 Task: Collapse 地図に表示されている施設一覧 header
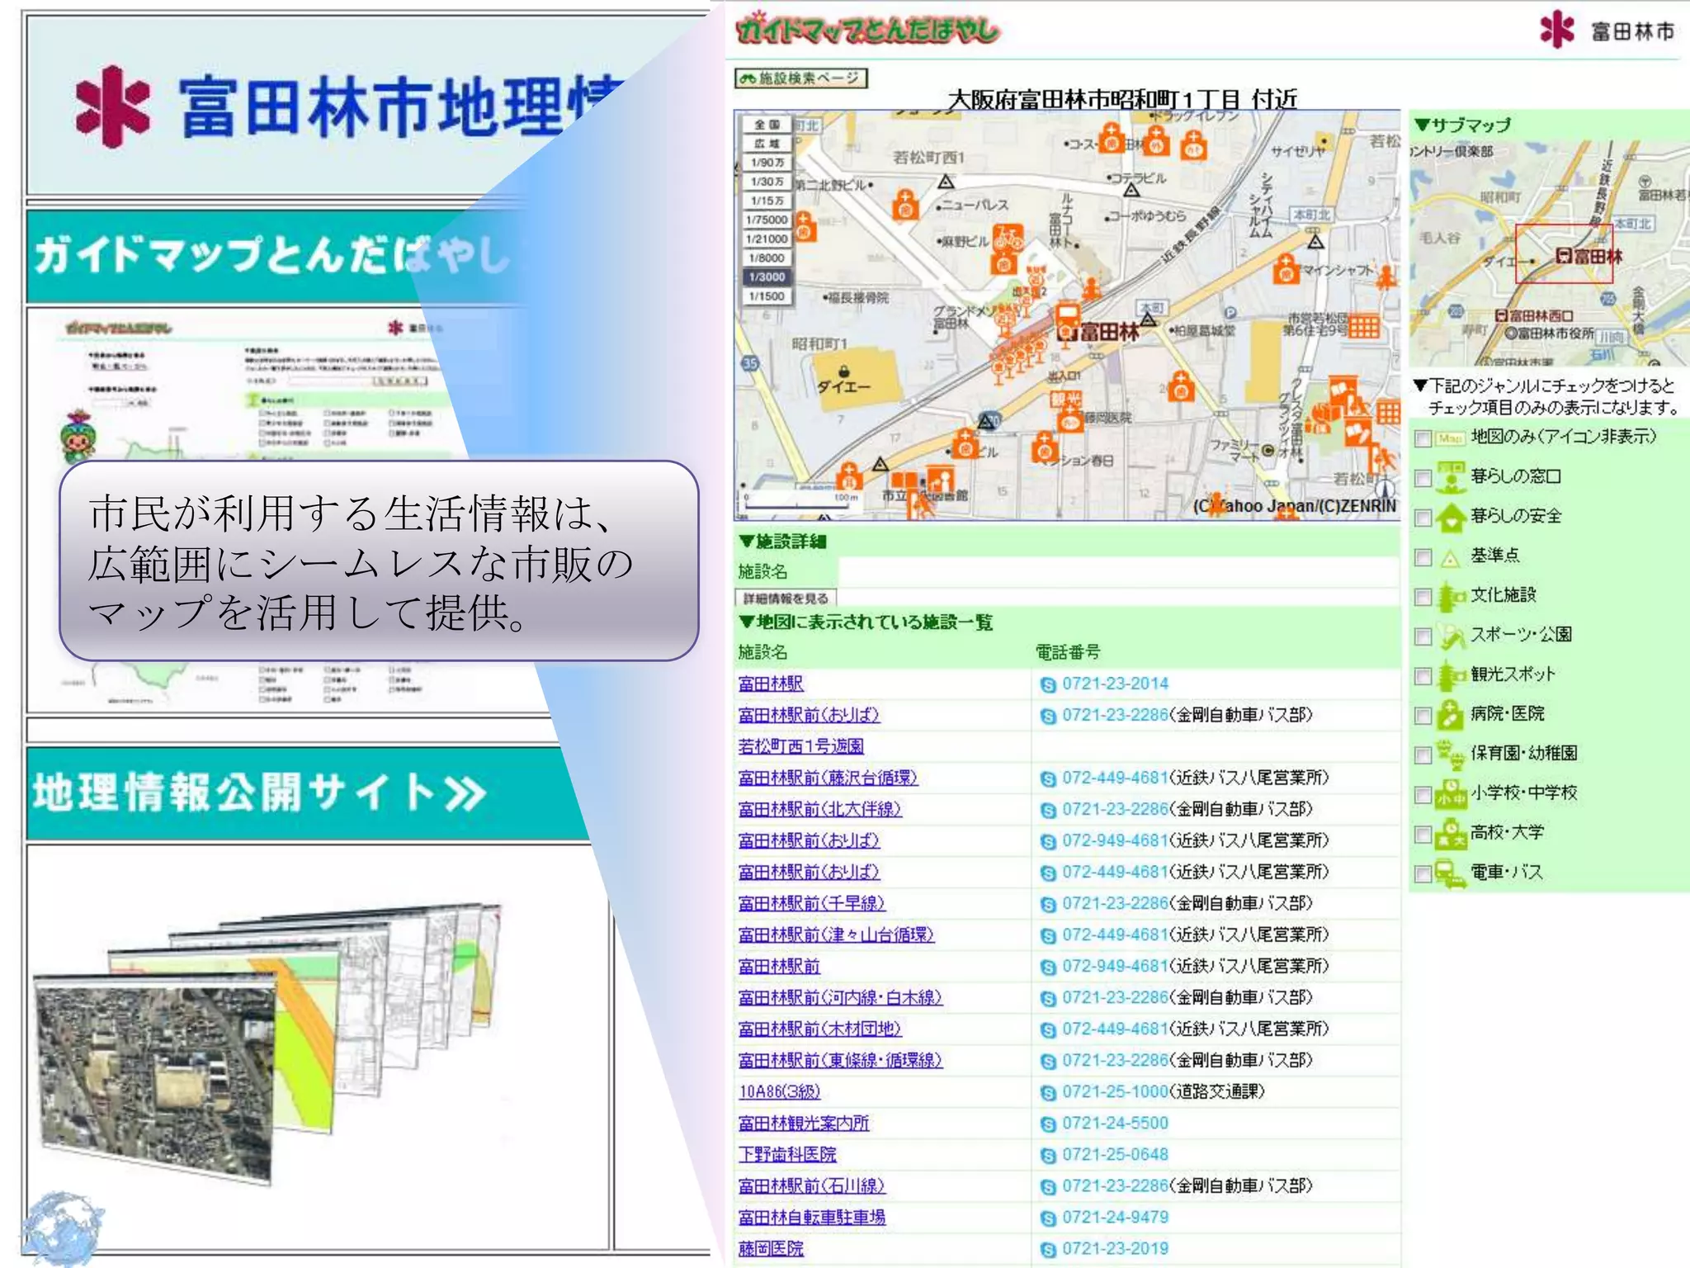pos(865,622)
